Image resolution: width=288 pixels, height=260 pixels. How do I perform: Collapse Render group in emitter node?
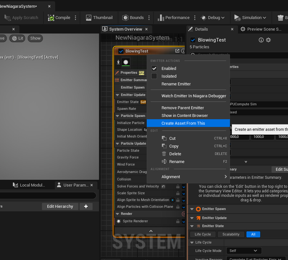point(117,214)
